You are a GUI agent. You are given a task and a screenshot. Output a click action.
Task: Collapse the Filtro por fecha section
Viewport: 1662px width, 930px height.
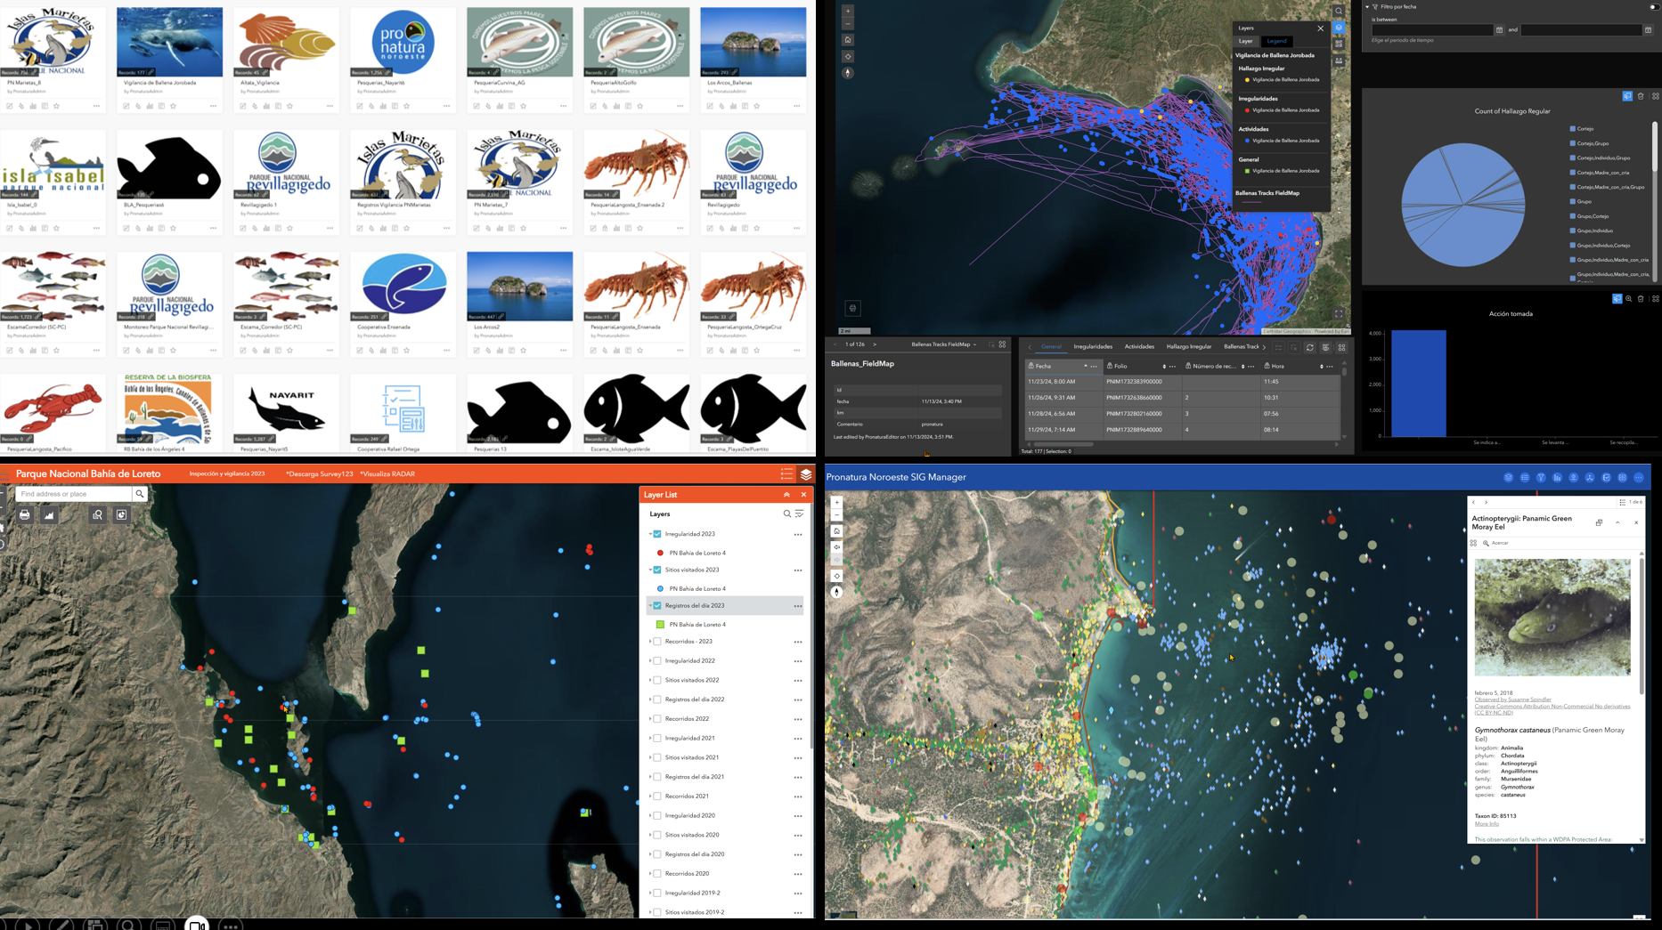tap(1367, 7)
